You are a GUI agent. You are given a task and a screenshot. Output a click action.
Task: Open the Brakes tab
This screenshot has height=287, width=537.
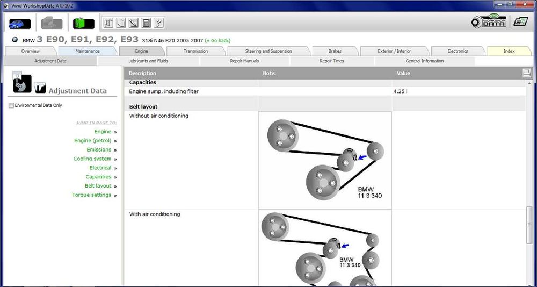coord(335,51)
